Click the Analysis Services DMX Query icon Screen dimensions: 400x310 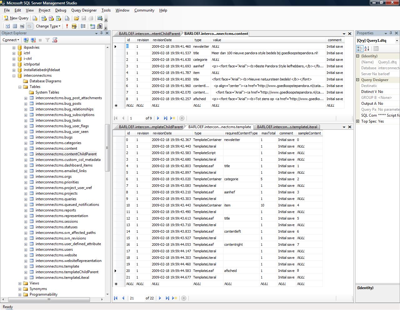tap(51, 18)
